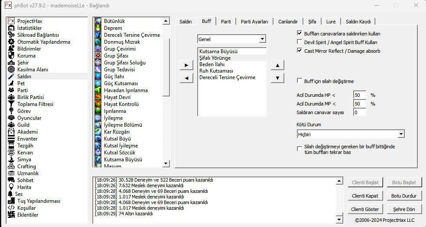This screenshot has height=227, width=426.
Task: Expand the Kötü Durum Hiçbiri dropdown
Action: click(401, 134)
